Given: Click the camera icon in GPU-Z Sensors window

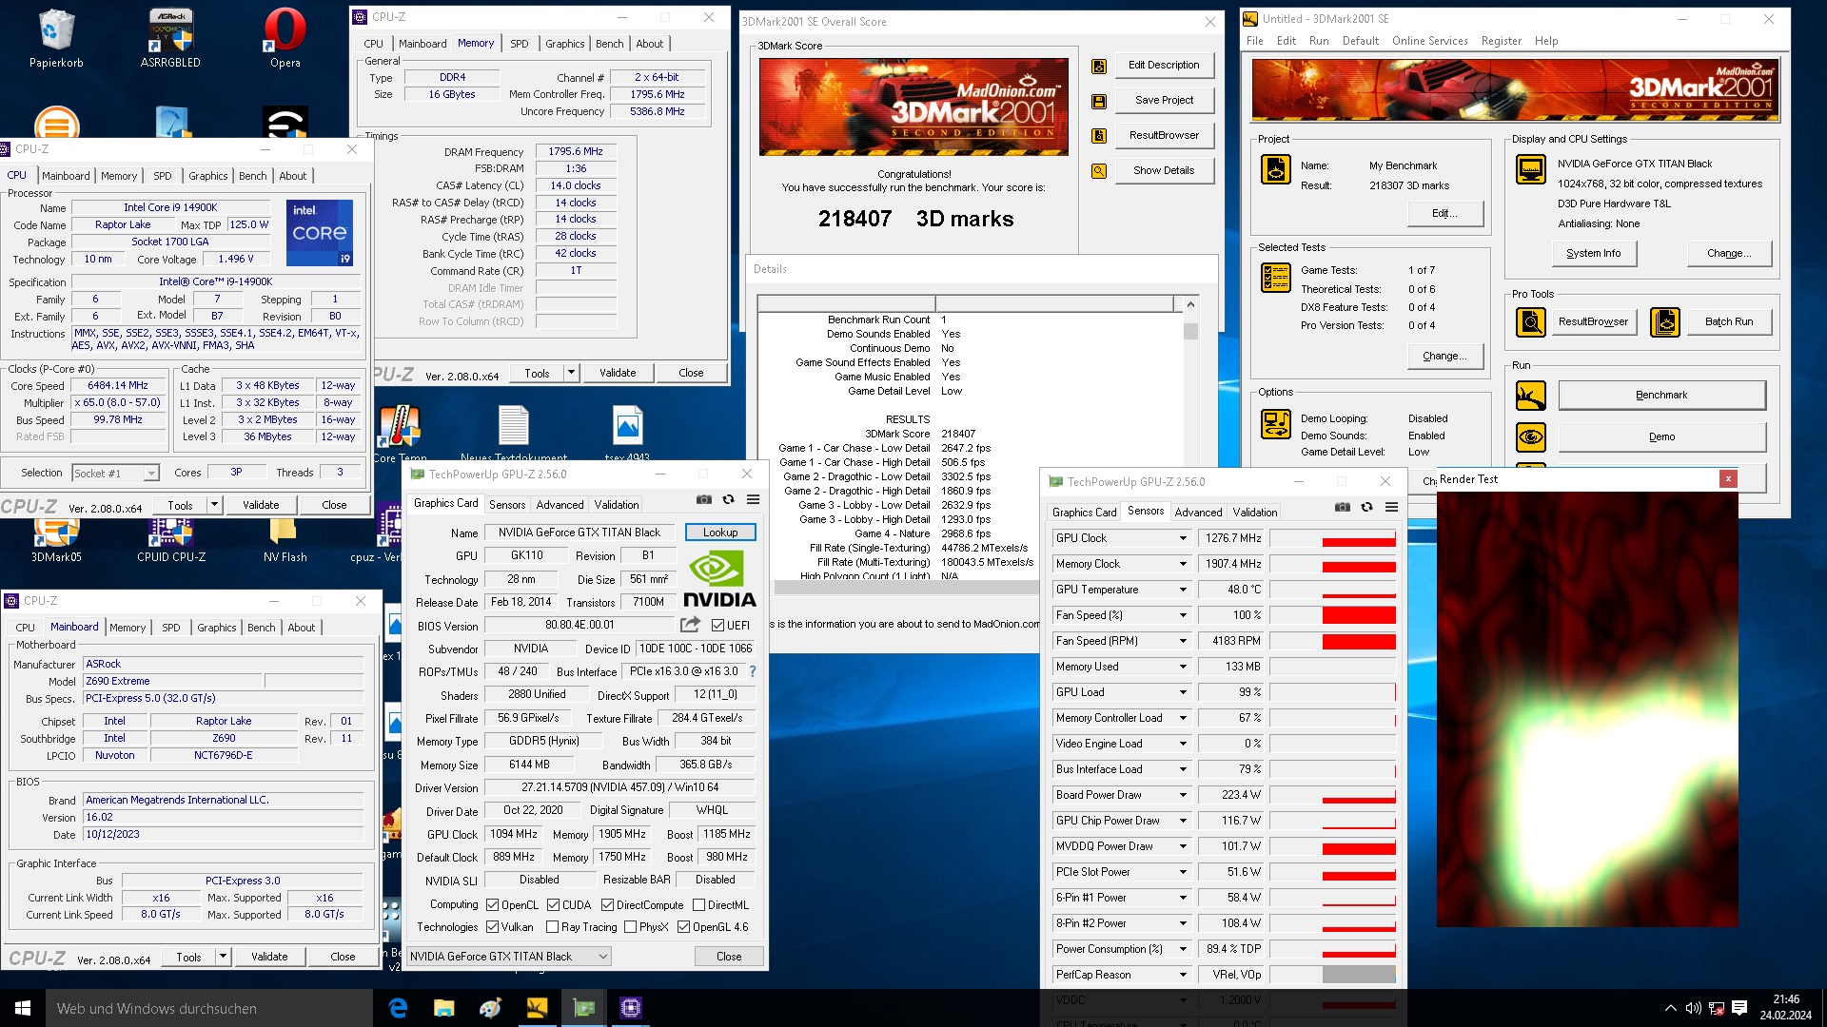Looking at the screenshot, I should point(1343,507).
